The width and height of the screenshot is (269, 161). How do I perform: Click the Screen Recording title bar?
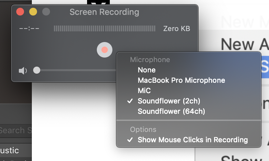[104, 12]
